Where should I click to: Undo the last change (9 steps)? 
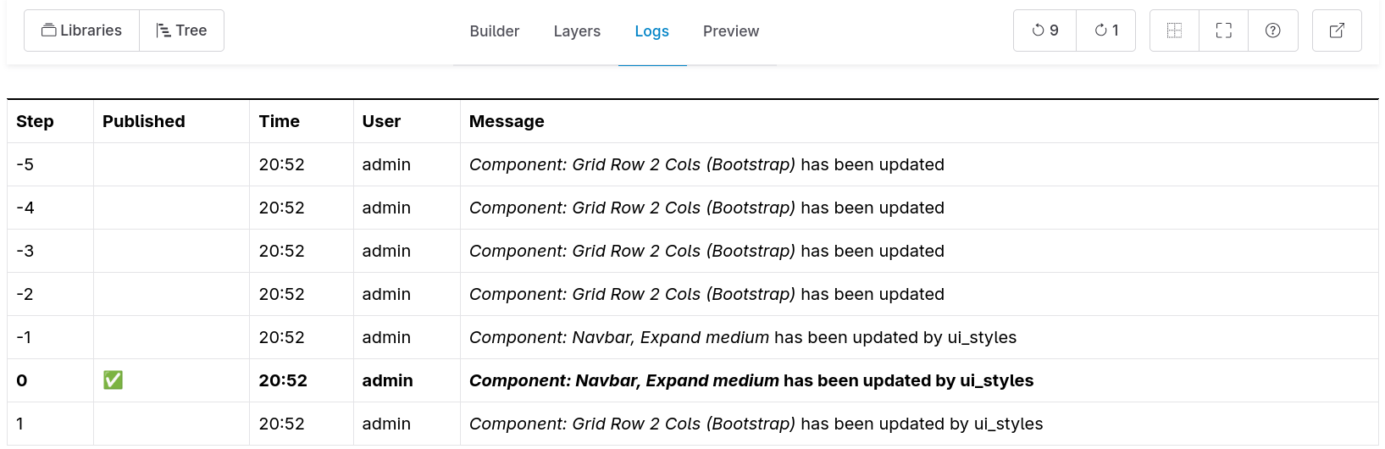[x=1044, y=30]
